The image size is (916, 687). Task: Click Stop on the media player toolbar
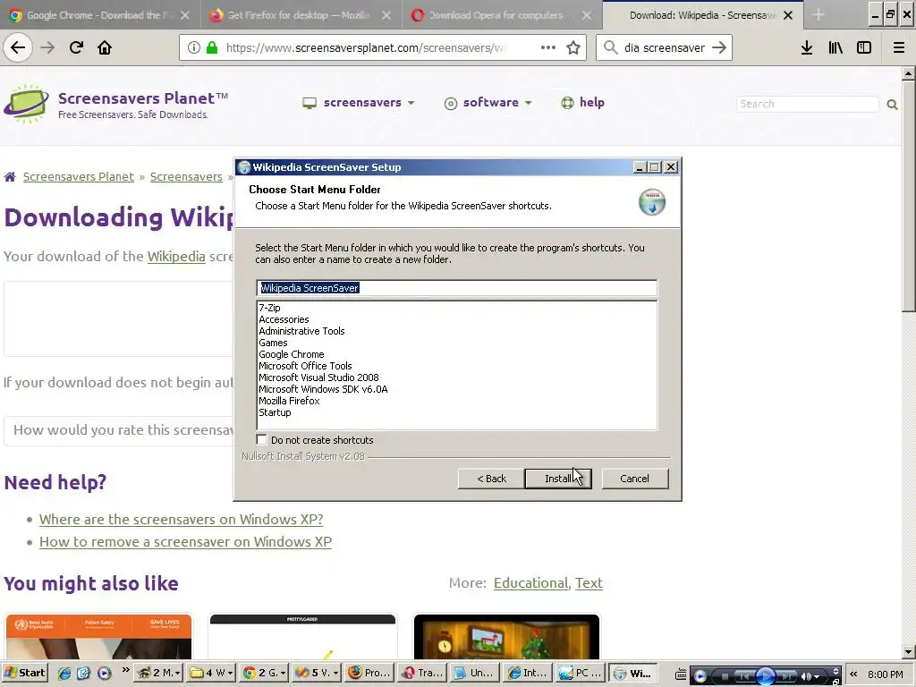[725, 676]
